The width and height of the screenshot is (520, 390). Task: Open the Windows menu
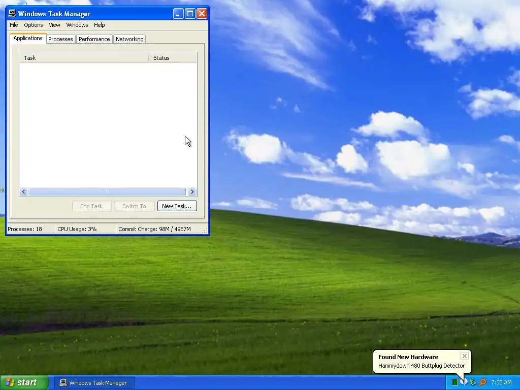(77, 25)
